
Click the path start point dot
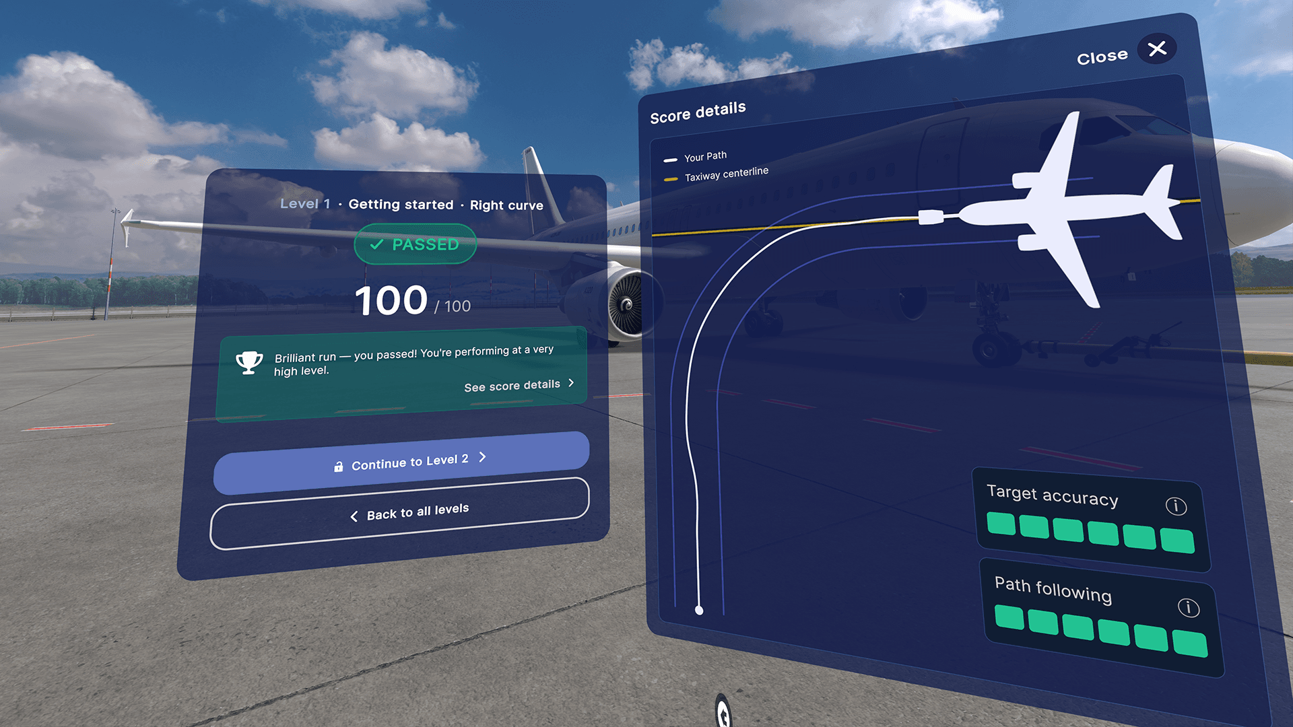pos(699,611)
